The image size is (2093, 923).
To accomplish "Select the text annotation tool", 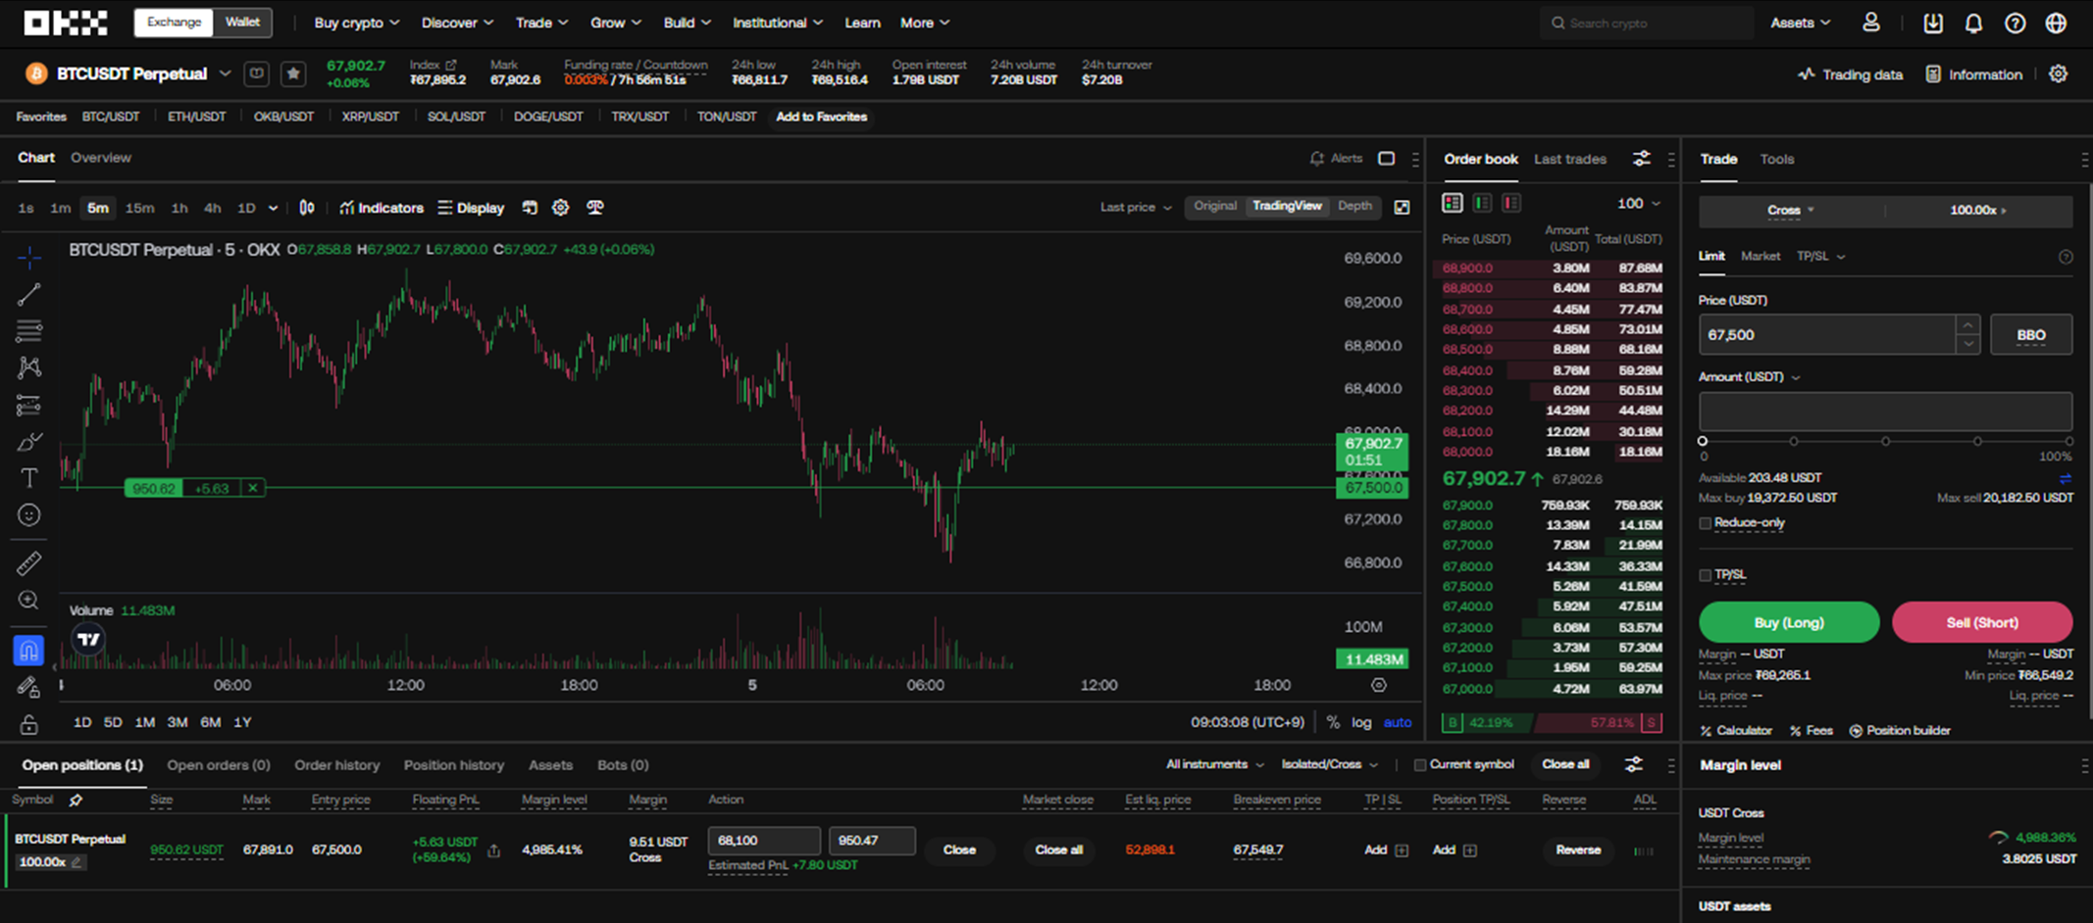I will click(x=29, y=478).
